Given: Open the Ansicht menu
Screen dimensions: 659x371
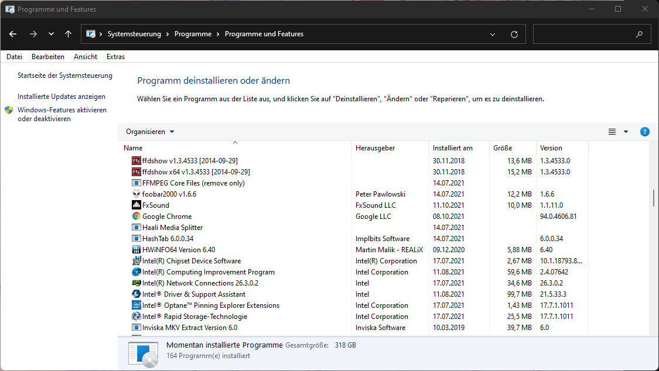Looking at the screenshot, I should [85, 56].
